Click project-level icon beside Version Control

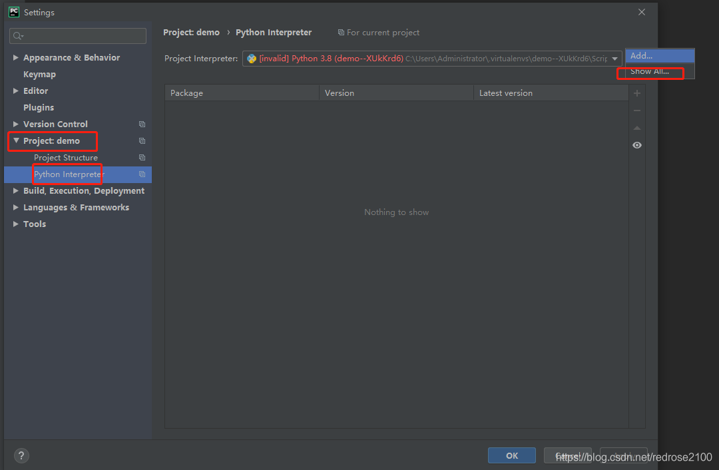click(142, 124)
